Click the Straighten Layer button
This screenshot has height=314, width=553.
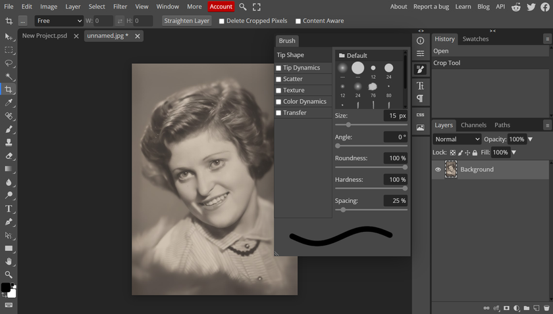point(186,21)
